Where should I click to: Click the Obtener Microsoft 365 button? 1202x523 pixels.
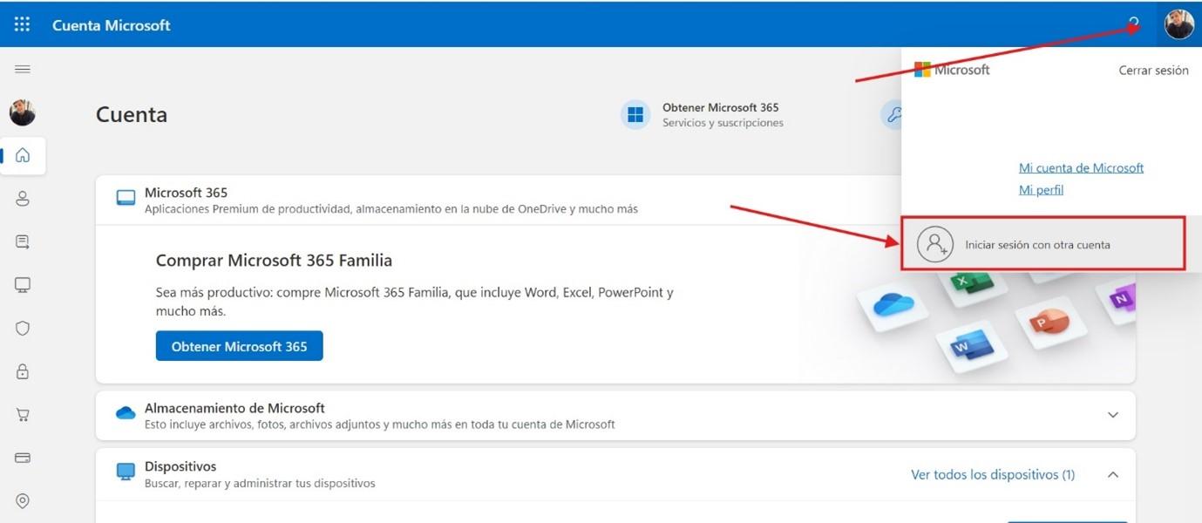click(x=239, y=345)
